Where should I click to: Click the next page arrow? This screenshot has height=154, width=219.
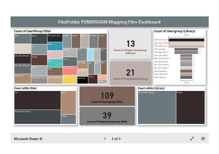(x=135, y=139)
